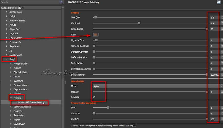Viewport: 223px width, 128px height.
Task: Click the copy icon beside the filter title
Action: (219, 2)
